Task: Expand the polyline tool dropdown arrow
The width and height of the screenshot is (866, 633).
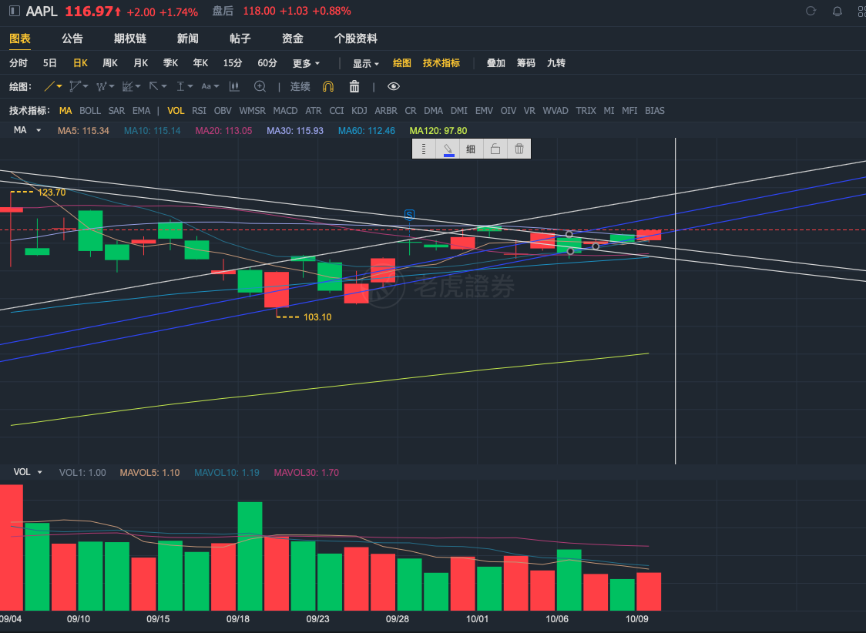Action: 86,87
